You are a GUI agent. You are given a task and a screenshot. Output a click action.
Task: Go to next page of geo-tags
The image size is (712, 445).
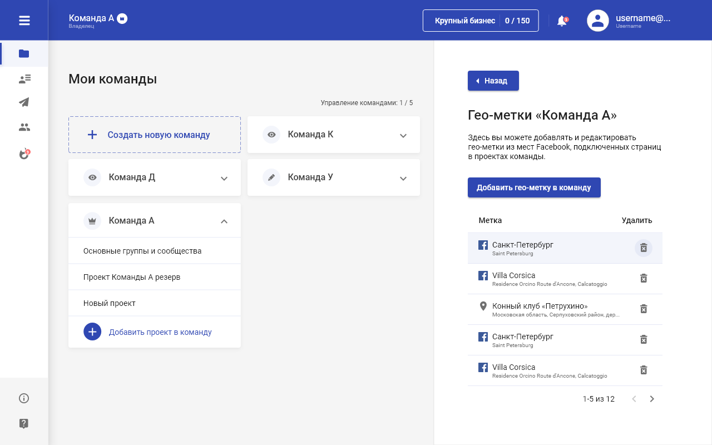click(652, 399)
